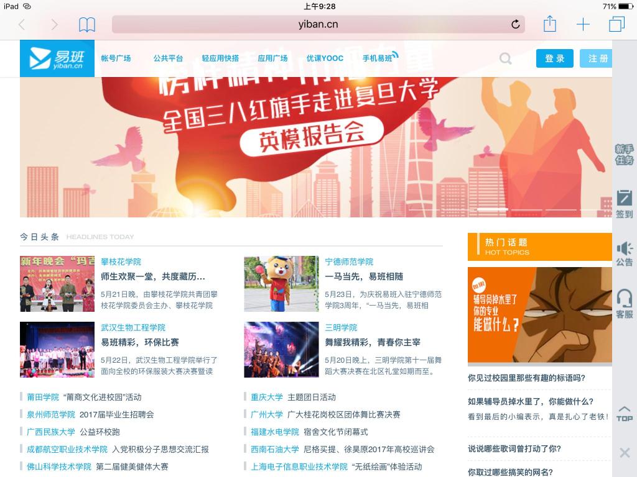Open 重庆大学 主题团日活动 headline link

(x=293, y=397)
